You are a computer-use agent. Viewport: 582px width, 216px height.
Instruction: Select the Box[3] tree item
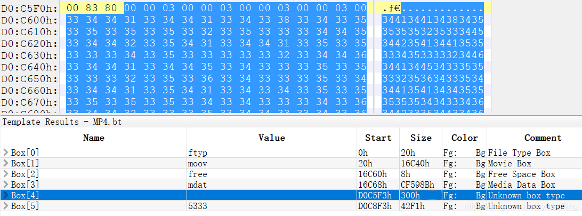click(x=25, y=185)
